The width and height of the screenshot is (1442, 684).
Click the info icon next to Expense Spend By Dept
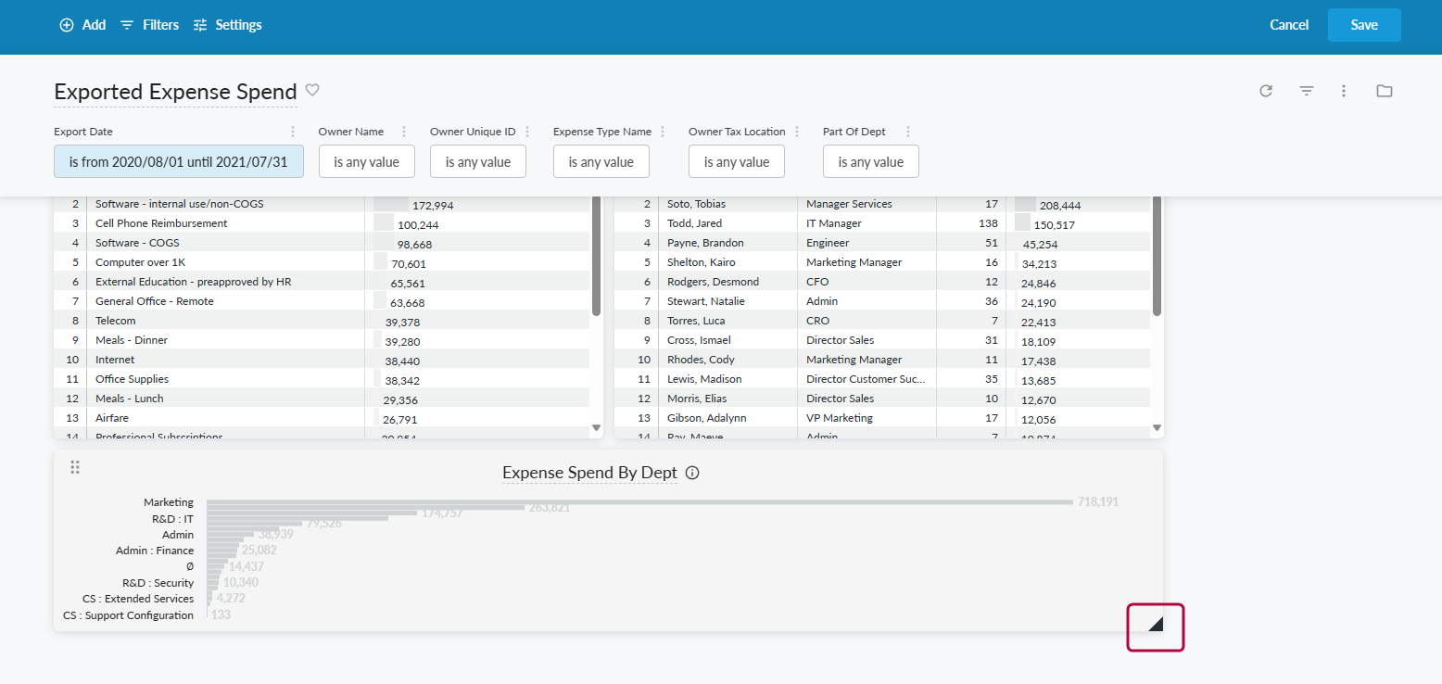[692, 473]
